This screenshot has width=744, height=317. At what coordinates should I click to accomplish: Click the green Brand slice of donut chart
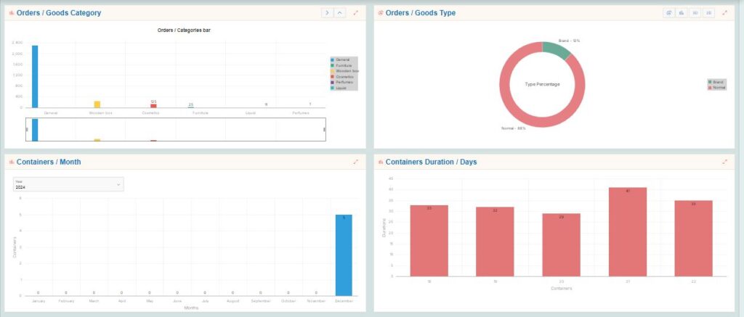point(555,49)
